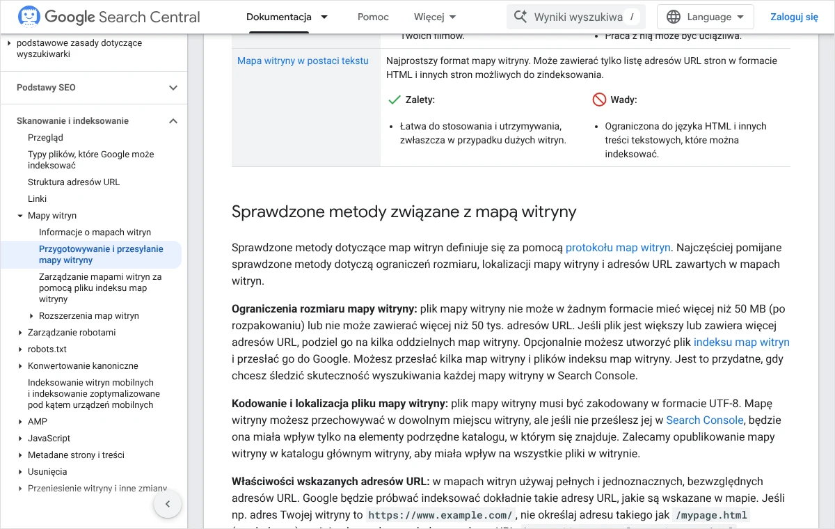Click the globe icon in Language selector

(x=674, y=17)
